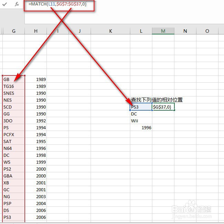This screenshot has width=224, height=224.
Task: Select the 1990 cell next to SNES
Action: pyautogui.click(x=36, y=93)
